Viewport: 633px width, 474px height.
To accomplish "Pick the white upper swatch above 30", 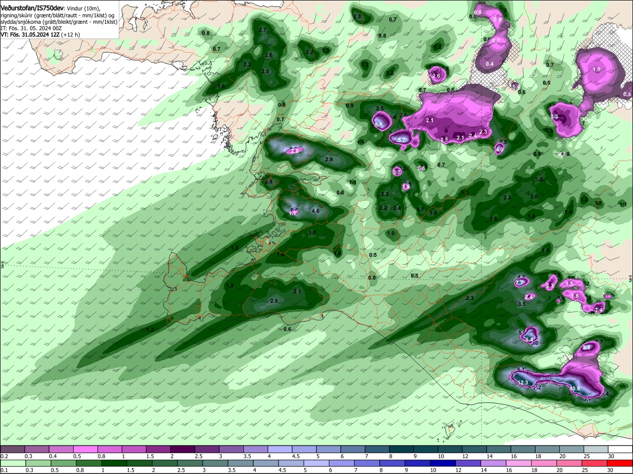I will click(x=621, y=449).
